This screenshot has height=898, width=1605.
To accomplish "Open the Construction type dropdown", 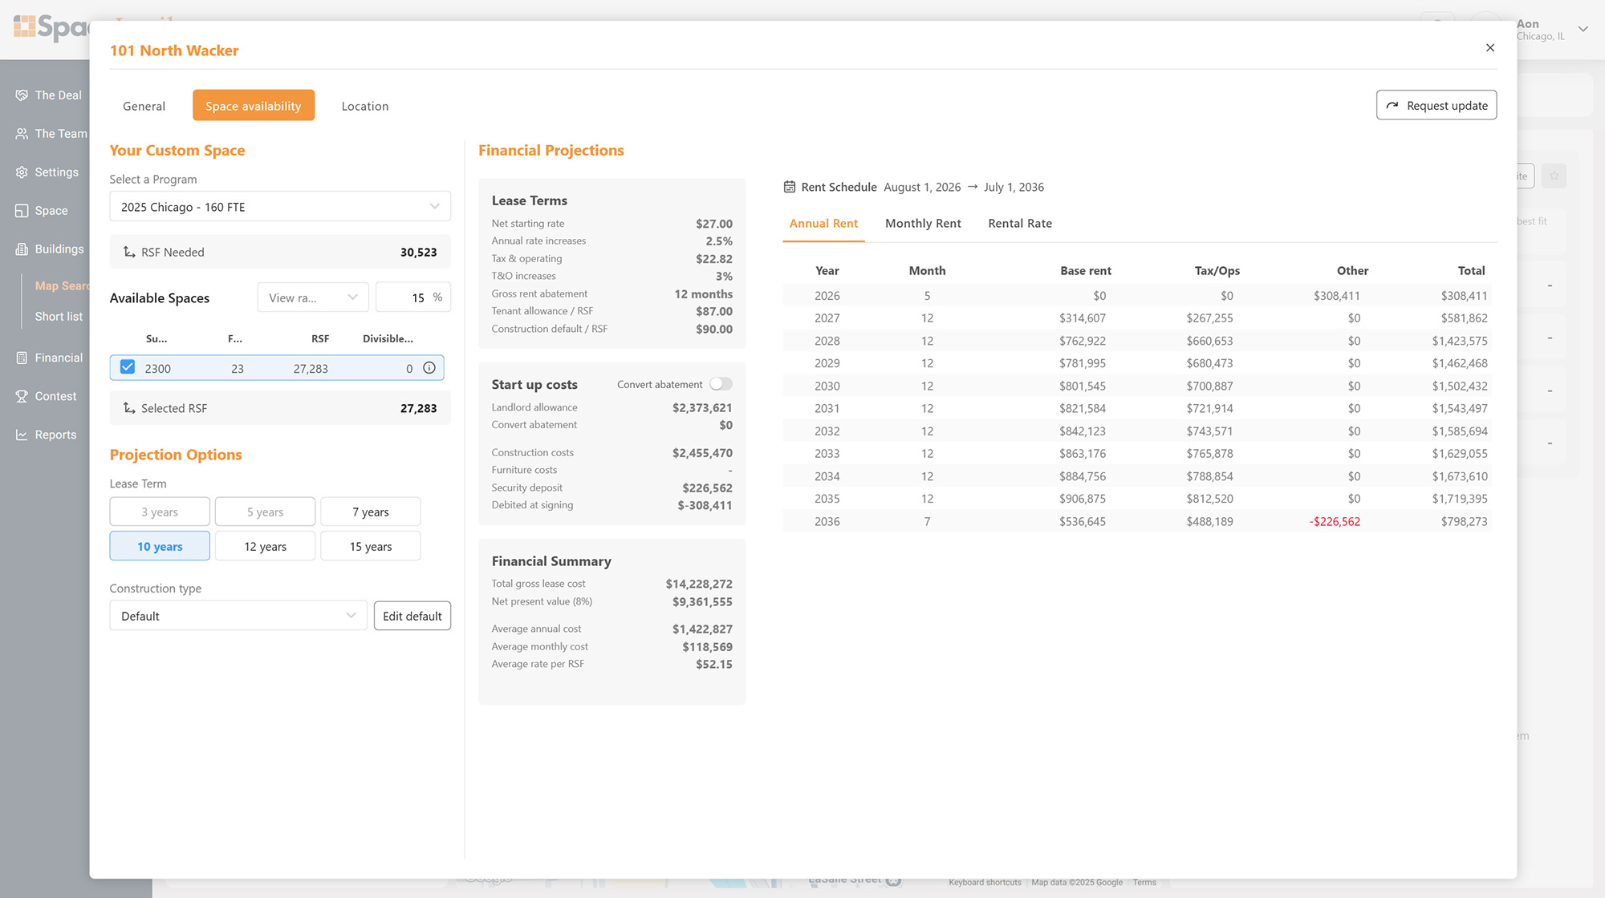I will [238, 616].
